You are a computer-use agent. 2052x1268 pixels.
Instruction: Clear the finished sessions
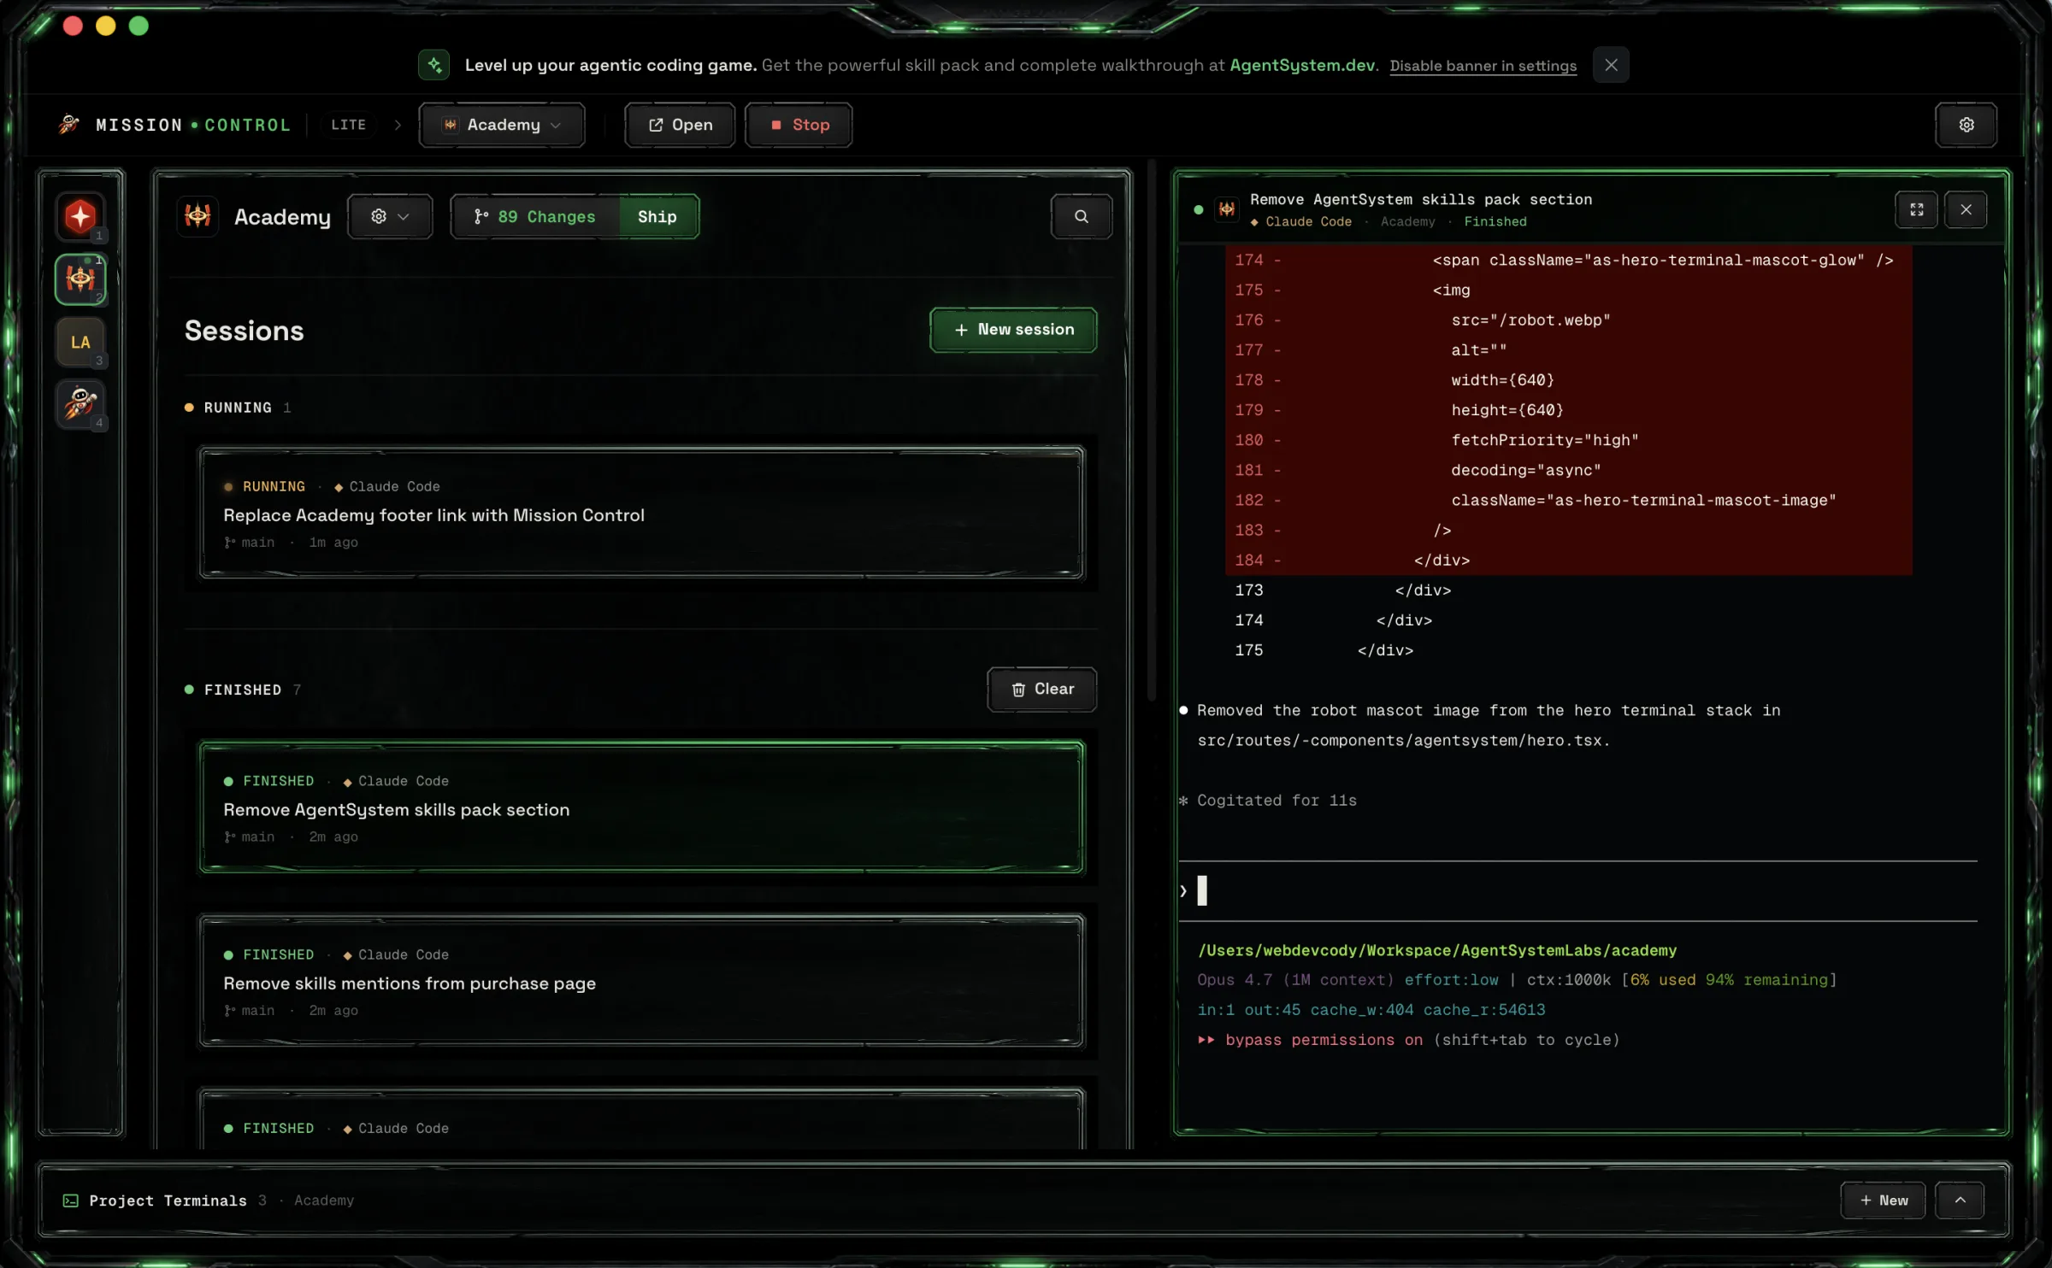coord(1042,689)
